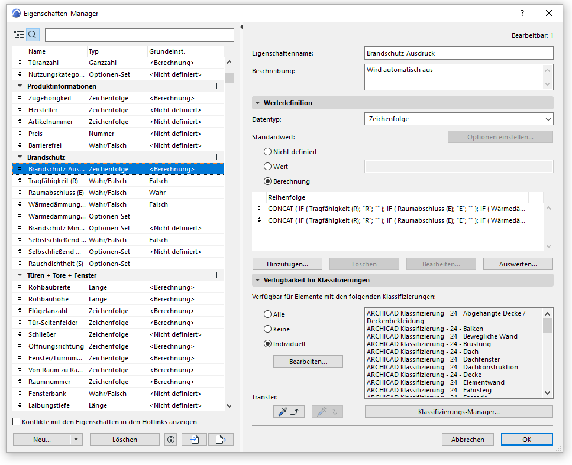
Task: Choose "Alle" under classification availability
Action: coord(267,314)
